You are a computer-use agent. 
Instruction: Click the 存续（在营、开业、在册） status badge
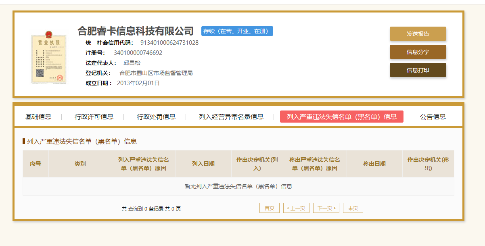[237, 31]
